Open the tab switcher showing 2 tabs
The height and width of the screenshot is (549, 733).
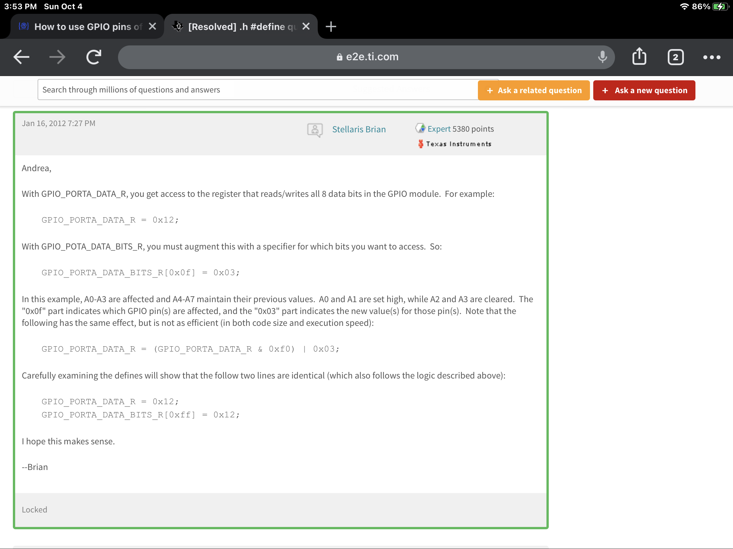point(675,57)
